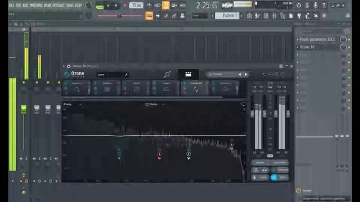Open the Stereo channel mode dropdown

click(x=155, y=104)
